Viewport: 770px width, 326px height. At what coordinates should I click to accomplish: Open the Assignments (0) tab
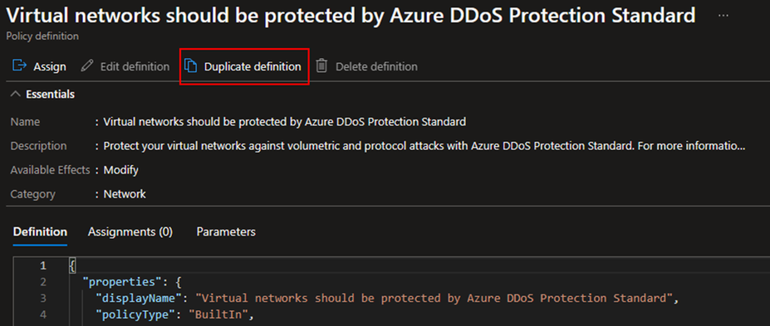130,232
